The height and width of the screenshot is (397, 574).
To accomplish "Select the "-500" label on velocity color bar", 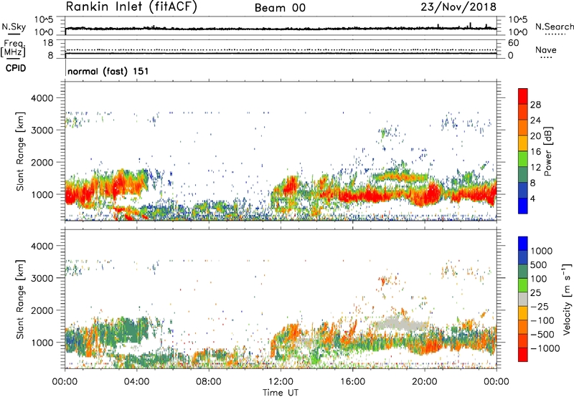I will pos(542,334).
